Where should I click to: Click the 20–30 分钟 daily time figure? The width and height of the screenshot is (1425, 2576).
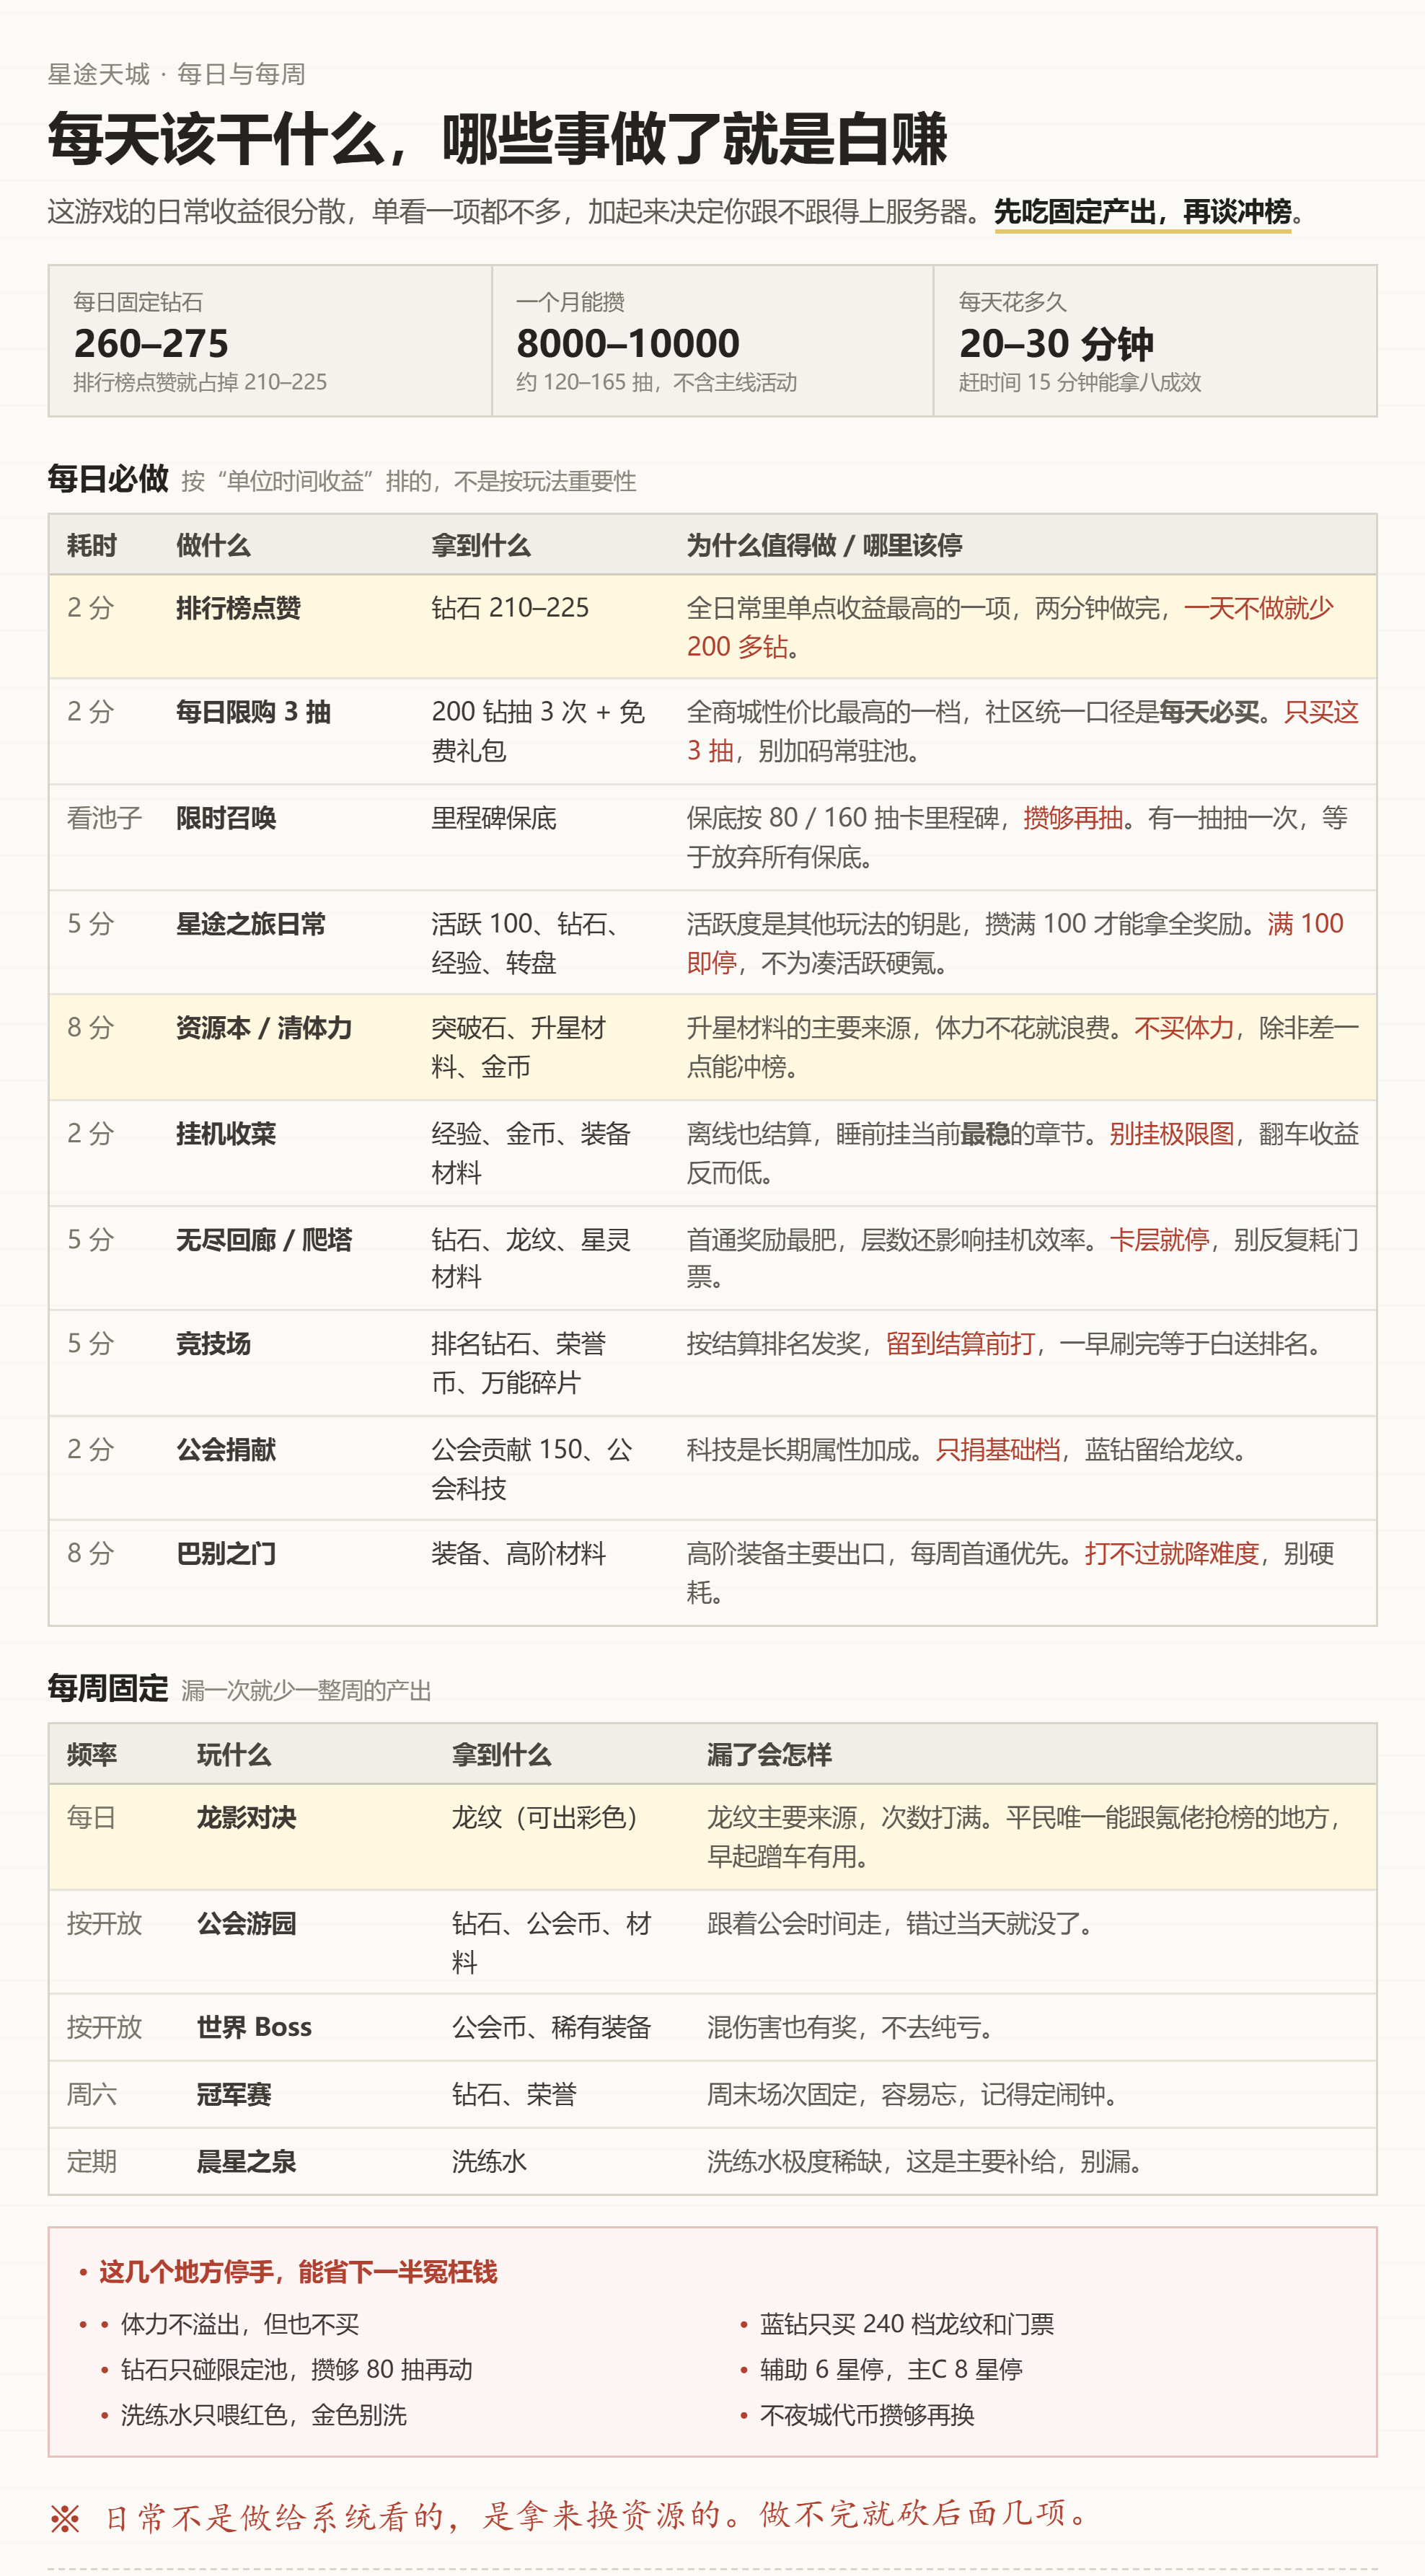[1056, 343]
